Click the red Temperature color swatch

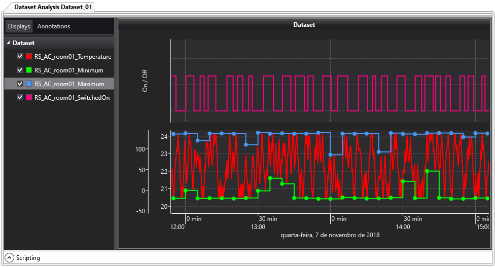[x=29, y=57]
